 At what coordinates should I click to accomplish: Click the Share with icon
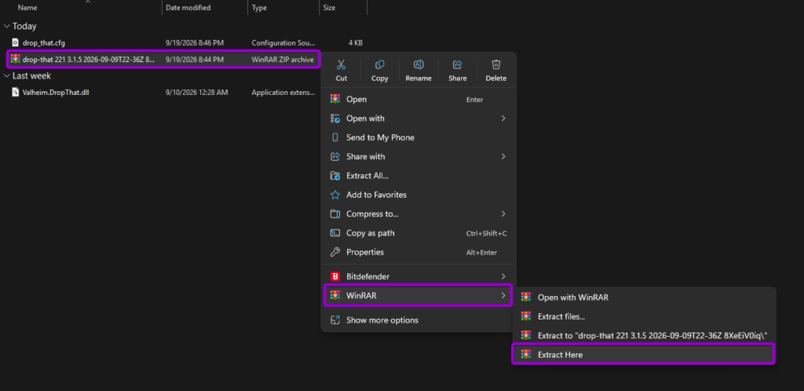(x=335, y=156)
